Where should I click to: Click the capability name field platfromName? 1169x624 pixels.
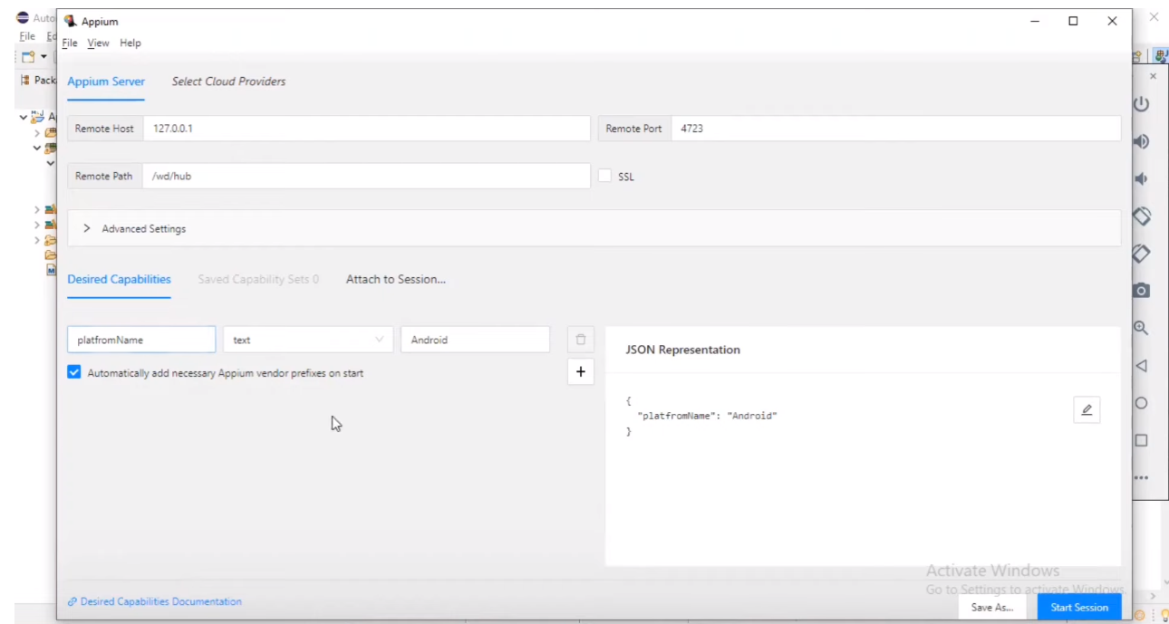pyautogui.click(x=141, y=341)
